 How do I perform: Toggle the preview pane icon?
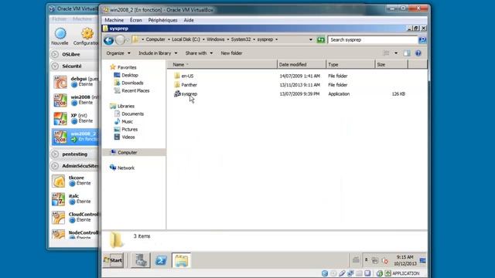407,53
